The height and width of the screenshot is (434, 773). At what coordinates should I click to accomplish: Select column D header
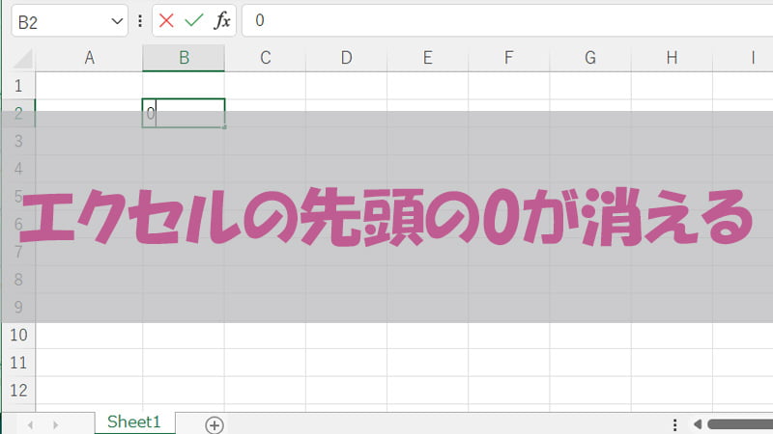coord(346,58)
